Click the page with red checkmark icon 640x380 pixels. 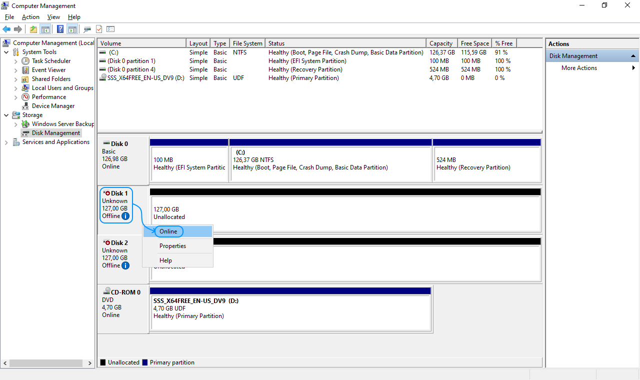click(99, 29)
